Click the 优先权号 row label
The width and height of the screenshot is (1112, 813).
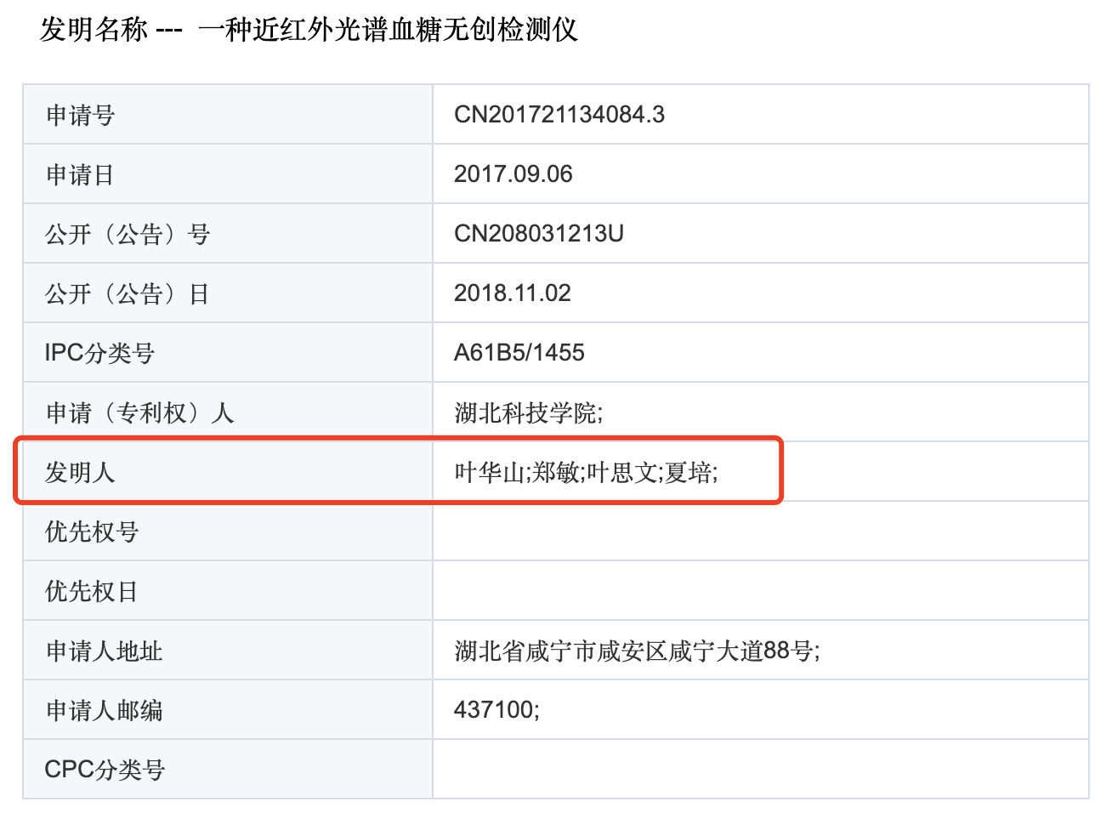[x=92, y=532]
